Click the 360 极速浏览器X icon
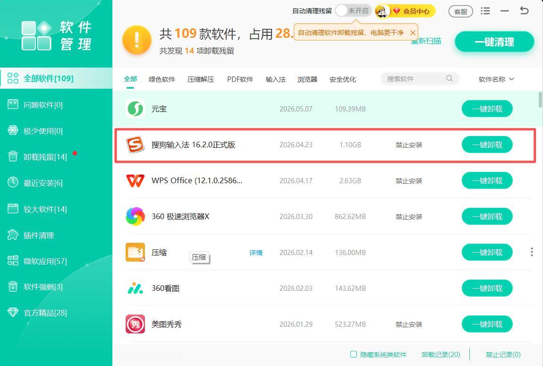Image resolution: width=543 pixels, height=366 pixels. click(135, 216)
